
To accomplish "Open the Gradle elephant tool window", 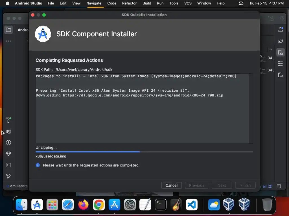I will pos(281,41).
